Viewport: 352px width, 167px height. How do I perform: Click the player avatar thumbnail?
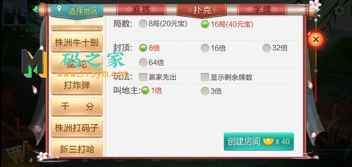[15, 13]
